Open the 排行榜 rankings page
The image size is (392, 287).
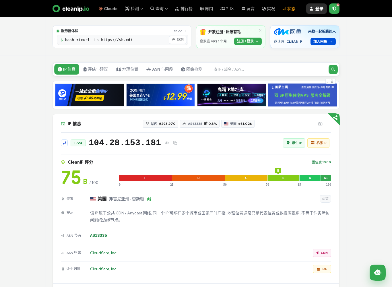coord(184,9)
